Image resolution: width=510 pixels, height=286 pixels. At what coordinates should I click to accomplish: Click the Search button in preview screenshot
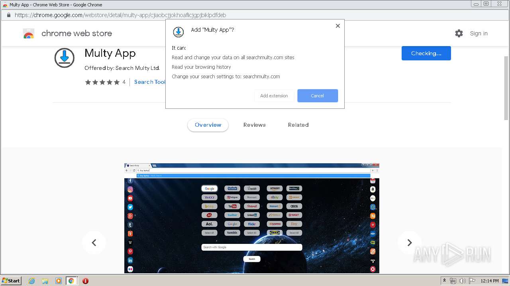[252, 259]
